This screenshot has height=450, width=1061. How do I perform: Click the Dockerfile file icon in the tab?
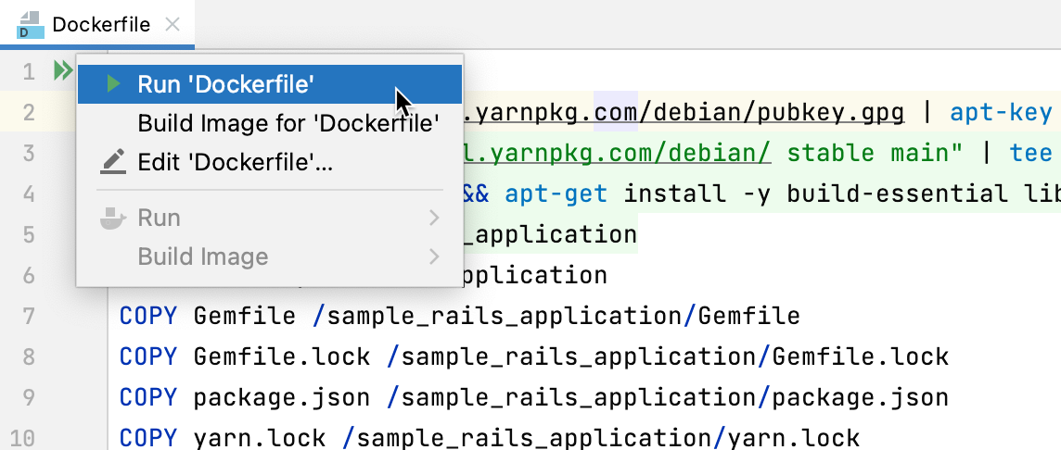pos(31,25)
